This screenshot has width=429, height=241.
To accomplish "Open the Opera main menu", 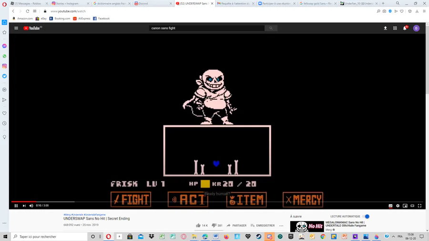I will click(4, 4).
